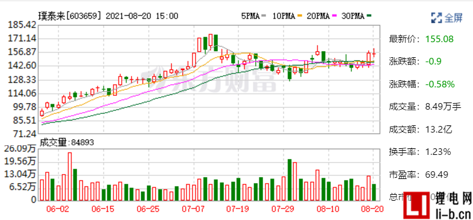473x220 pixels.
Task: Click the tallest red volume bar
Action: pyautogui.click(x=70, y=177)
